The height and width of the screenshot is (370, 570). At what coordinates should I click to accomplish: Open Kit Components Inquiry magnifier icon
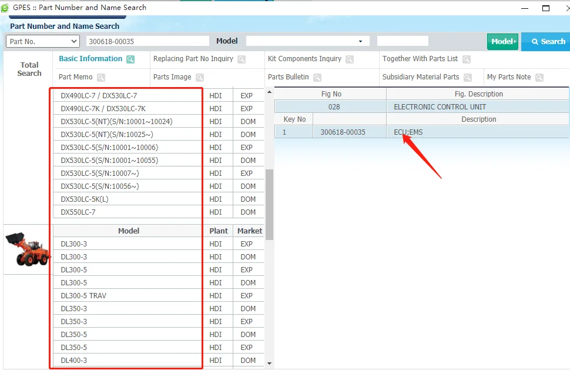(x=350, y=59)
